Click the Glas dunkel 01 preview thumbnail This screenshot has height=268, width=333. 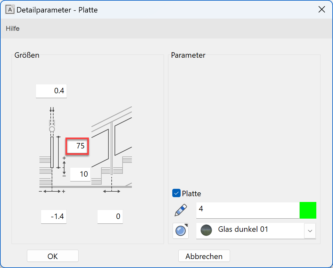pos(206,230)
